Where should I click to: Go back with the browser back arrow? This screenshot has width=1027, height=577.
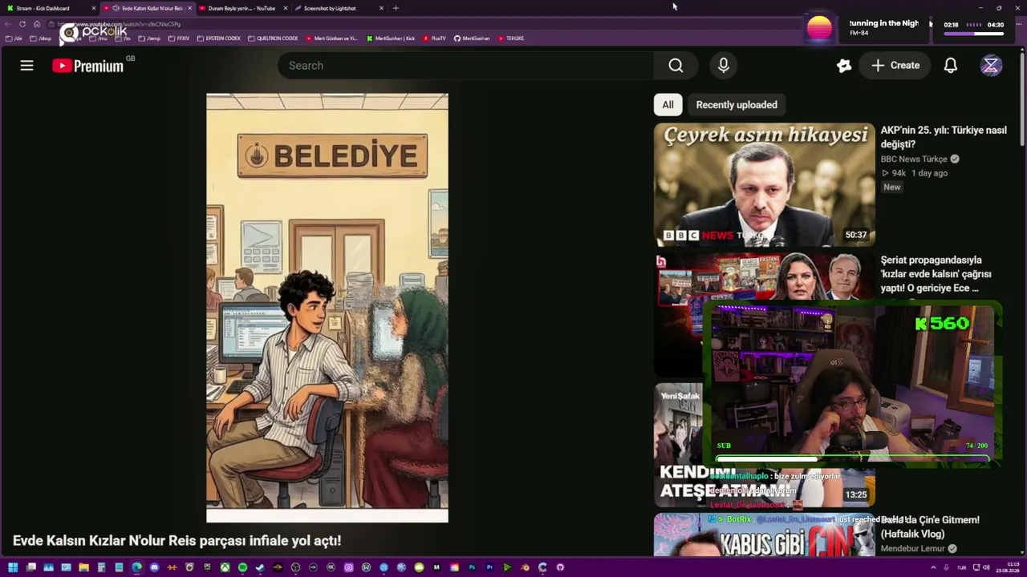tap(8, 24)
